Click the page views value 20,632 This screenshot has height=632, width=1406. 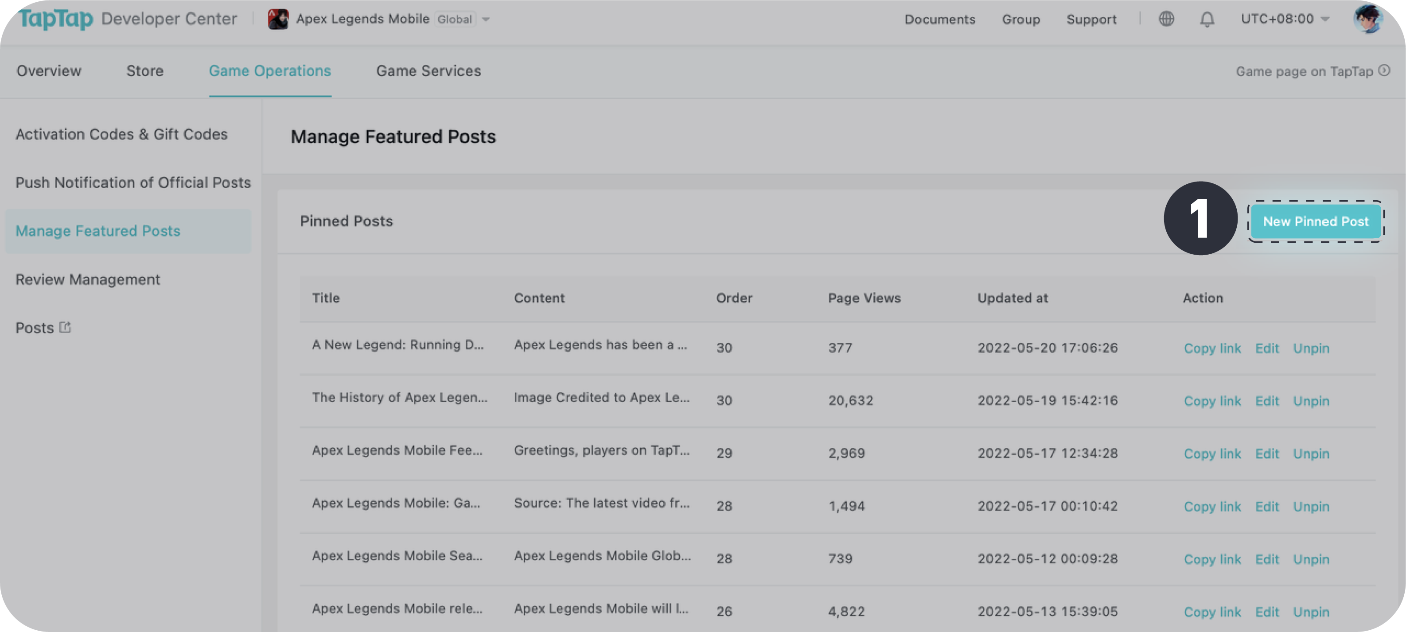point(850,401)
